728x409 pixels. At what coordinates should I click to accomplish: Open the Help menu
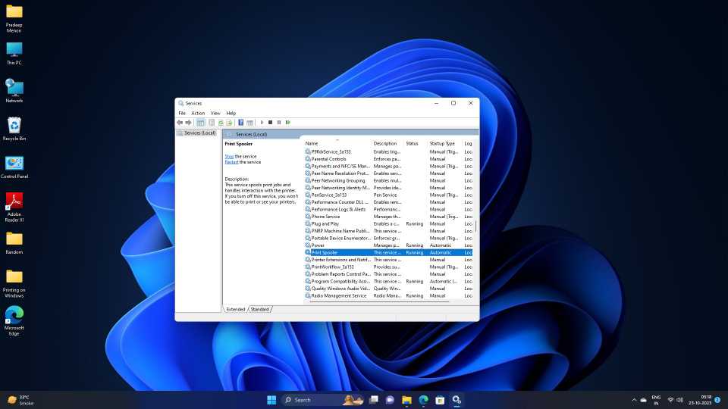point(231,113)
